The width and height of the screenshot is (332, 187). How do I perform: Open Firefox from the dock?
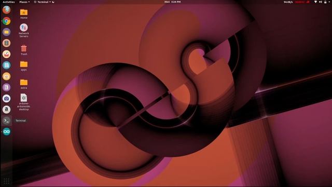pyautogui.click(x=7, y=10)
